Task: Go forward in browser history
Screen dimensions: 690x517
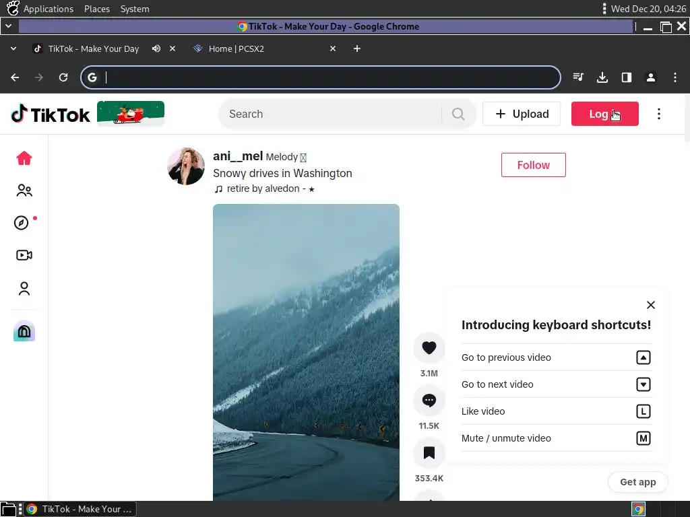Action: pyautogui.click(x=39, y=77)
